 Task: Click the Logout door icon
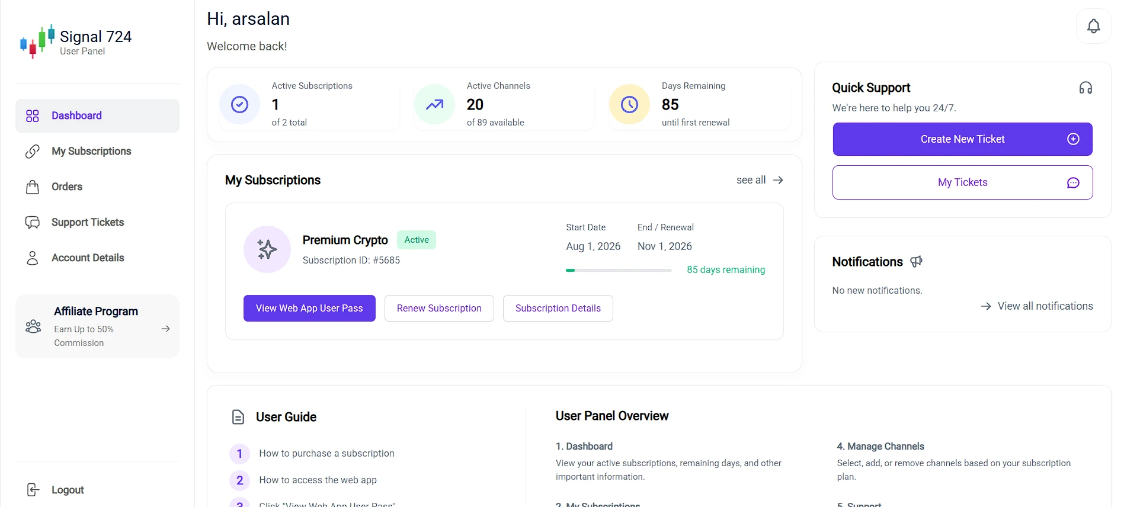(33, 490)
